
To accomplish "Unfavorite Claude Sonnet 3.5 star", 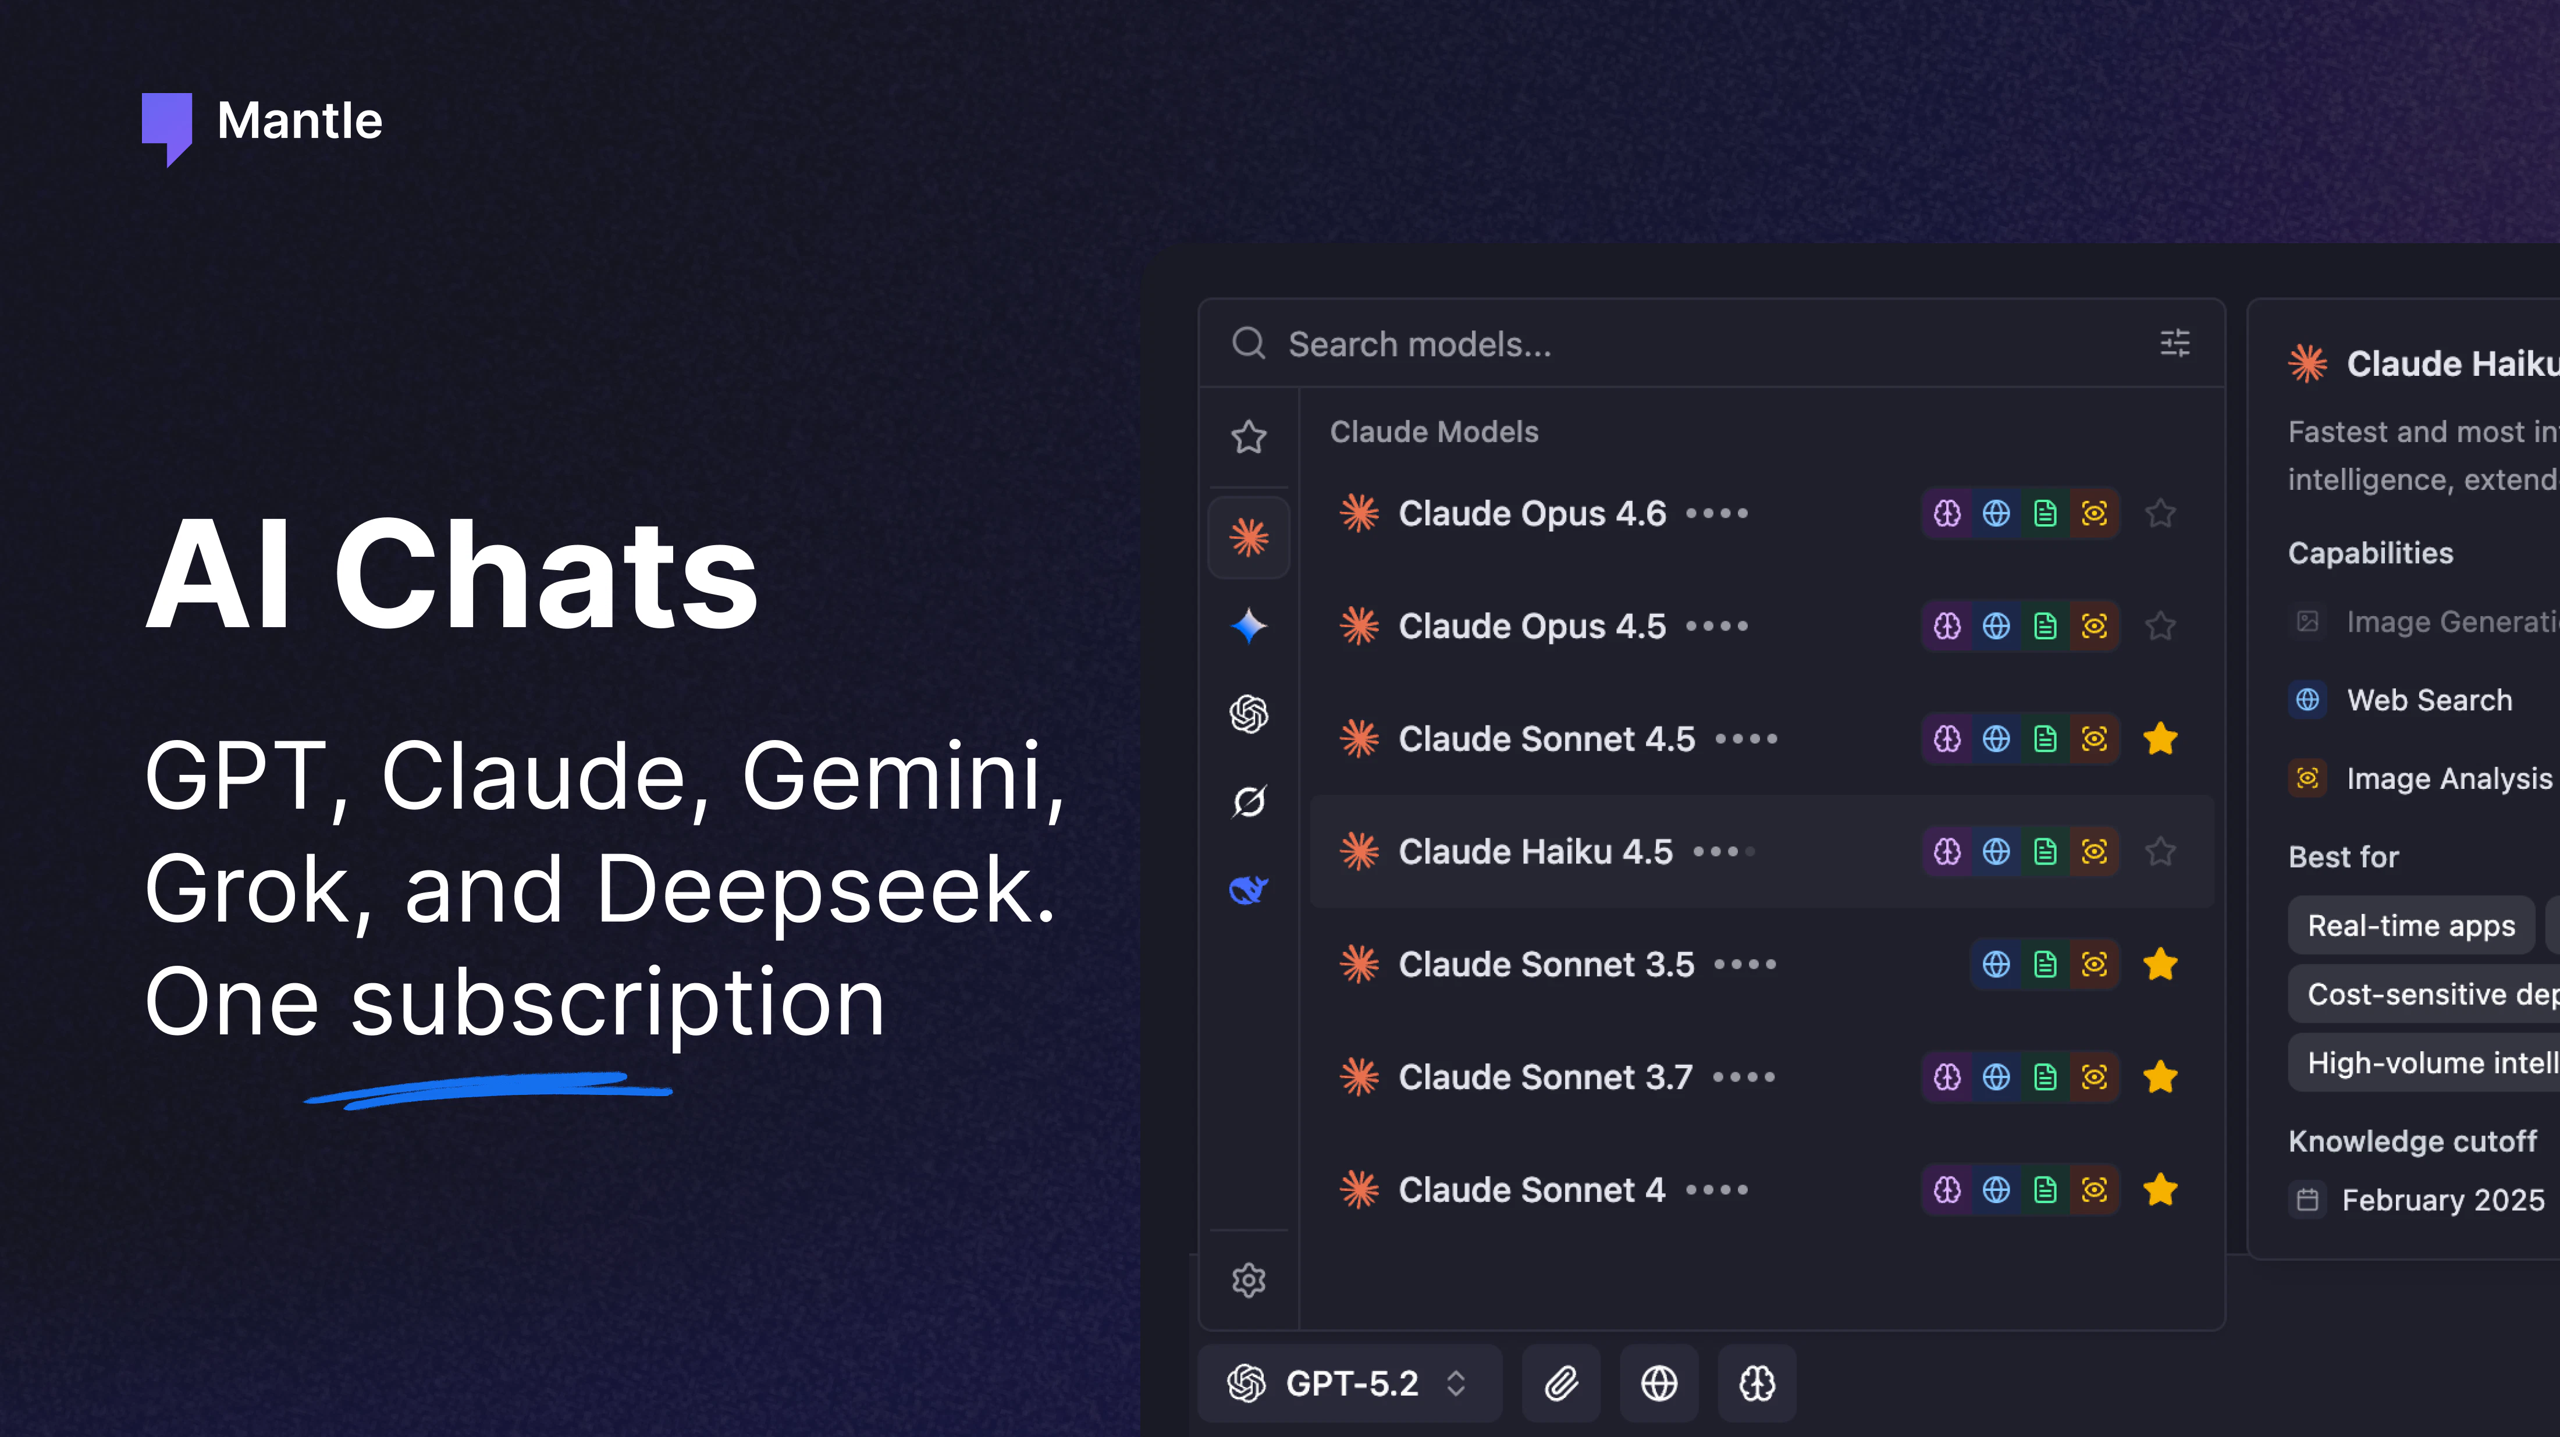I will [x=2160, y=964].
